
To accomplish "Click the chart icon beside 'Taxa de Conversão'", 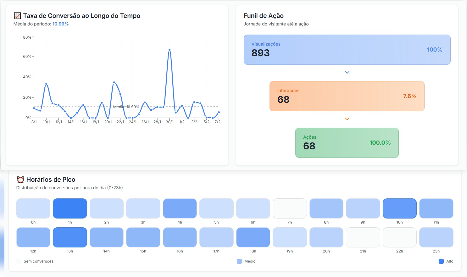I will (x=17, y=15).
